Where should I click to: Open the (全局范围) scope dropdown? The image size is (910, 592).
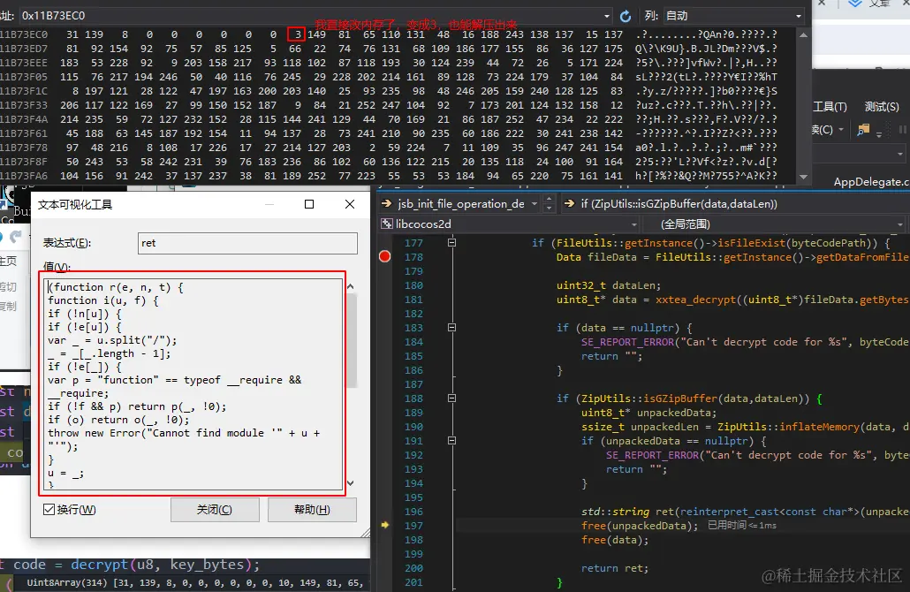pyautogui.click(x=899, y=224)
